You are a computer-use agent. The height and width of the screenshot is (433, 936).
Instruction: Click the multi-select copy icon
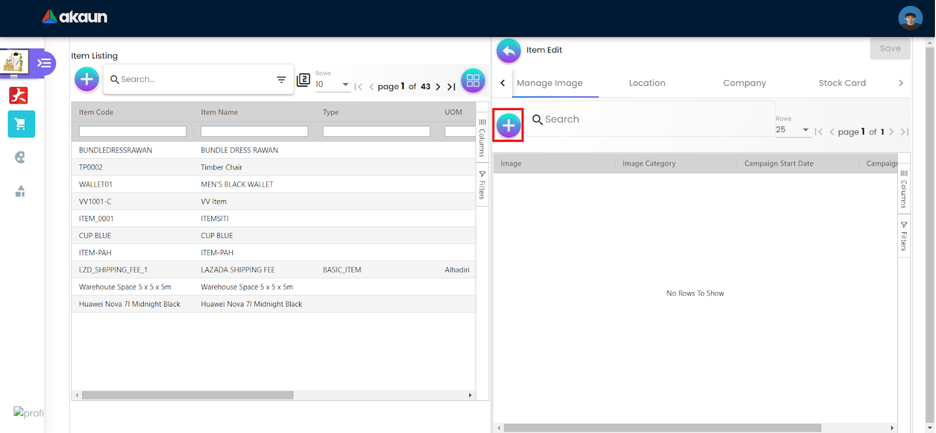point(303,80)
